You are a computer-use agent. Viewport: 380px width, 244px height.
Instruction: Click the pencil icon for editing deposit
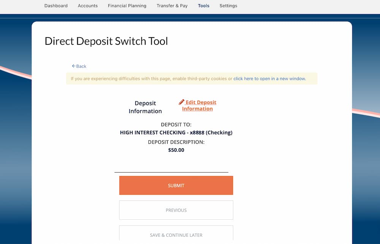tap(182, 102)
